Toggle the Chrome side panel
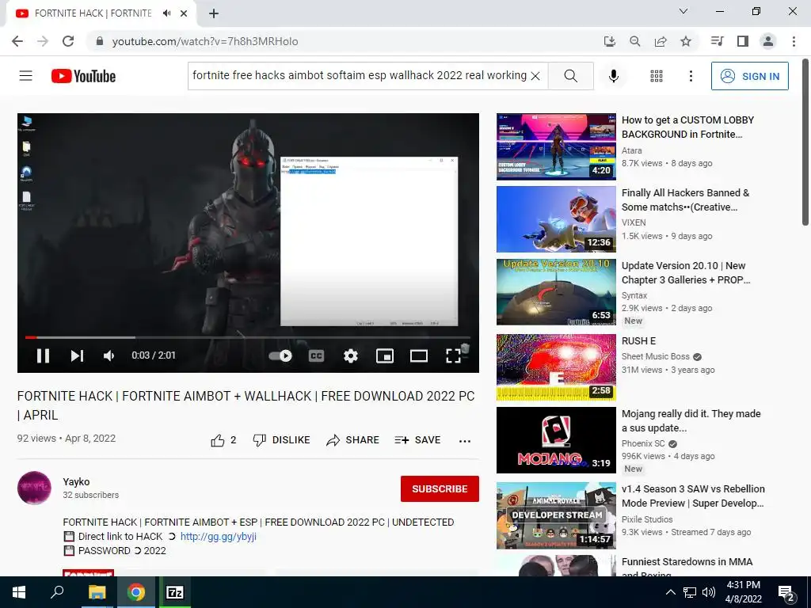The width and height of the screenshot is (811, 608). click(743, 41)
